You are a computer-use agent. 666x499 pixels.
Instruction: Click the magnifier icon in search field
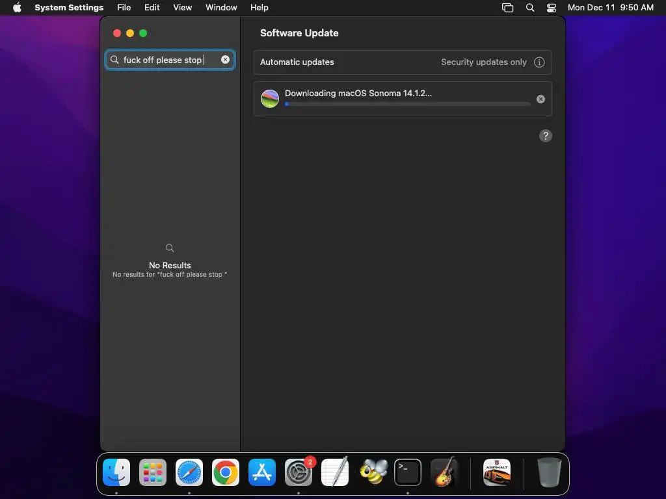pyautogui.click(x=114, y=60)
